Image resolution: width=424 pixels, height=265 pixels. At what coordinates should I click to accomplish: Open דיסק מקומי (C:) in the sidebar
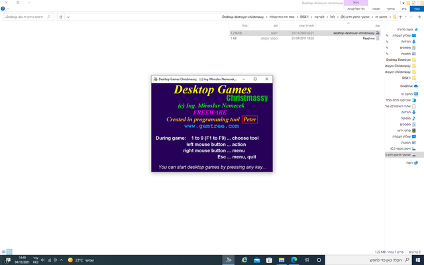(x=403, y=148)
